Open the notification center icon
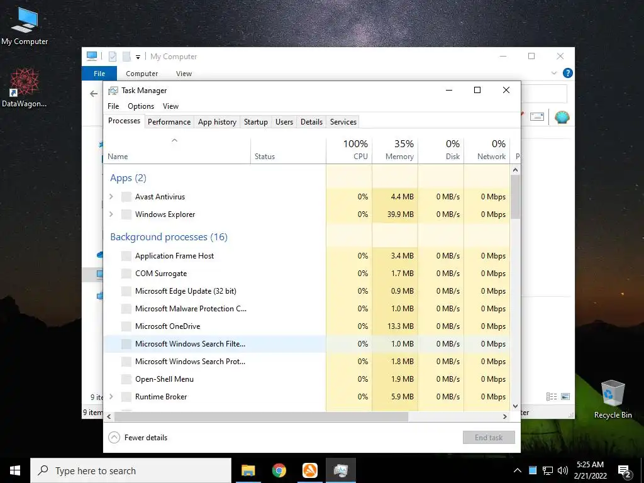This screenshot has height=483, width=644. click(625, 472)
